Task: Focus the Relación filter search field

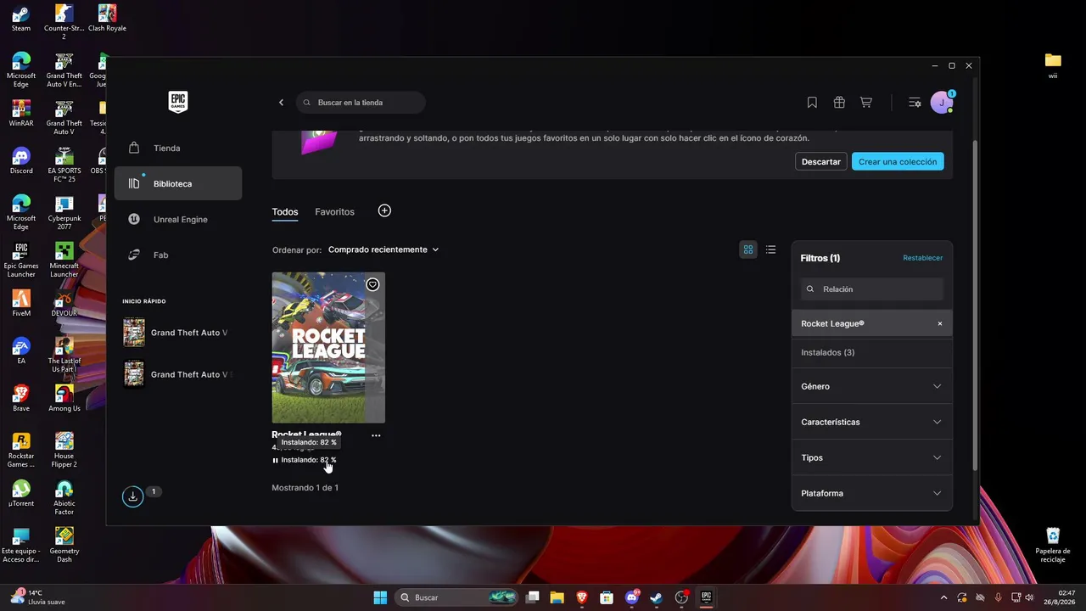Action: pos(871,289)
